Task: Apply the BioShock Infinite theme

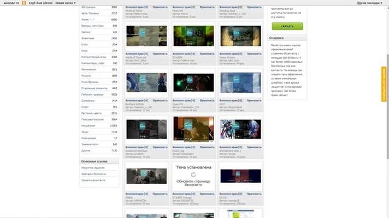Action: [160, 101]
